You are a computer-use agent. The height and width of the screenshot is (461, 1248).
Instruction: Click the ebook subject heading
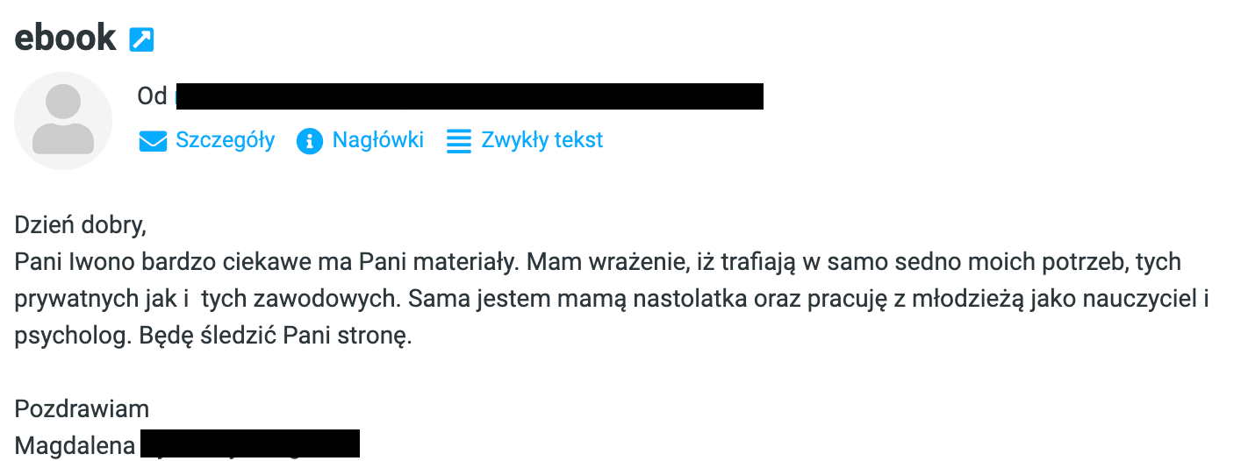[66, 38]
